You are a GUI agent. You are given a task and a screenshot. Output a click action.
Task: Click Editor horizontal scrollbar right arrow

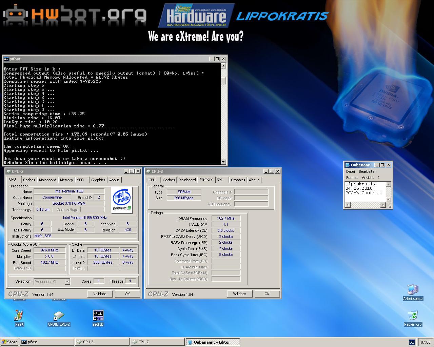coord(383,205)
